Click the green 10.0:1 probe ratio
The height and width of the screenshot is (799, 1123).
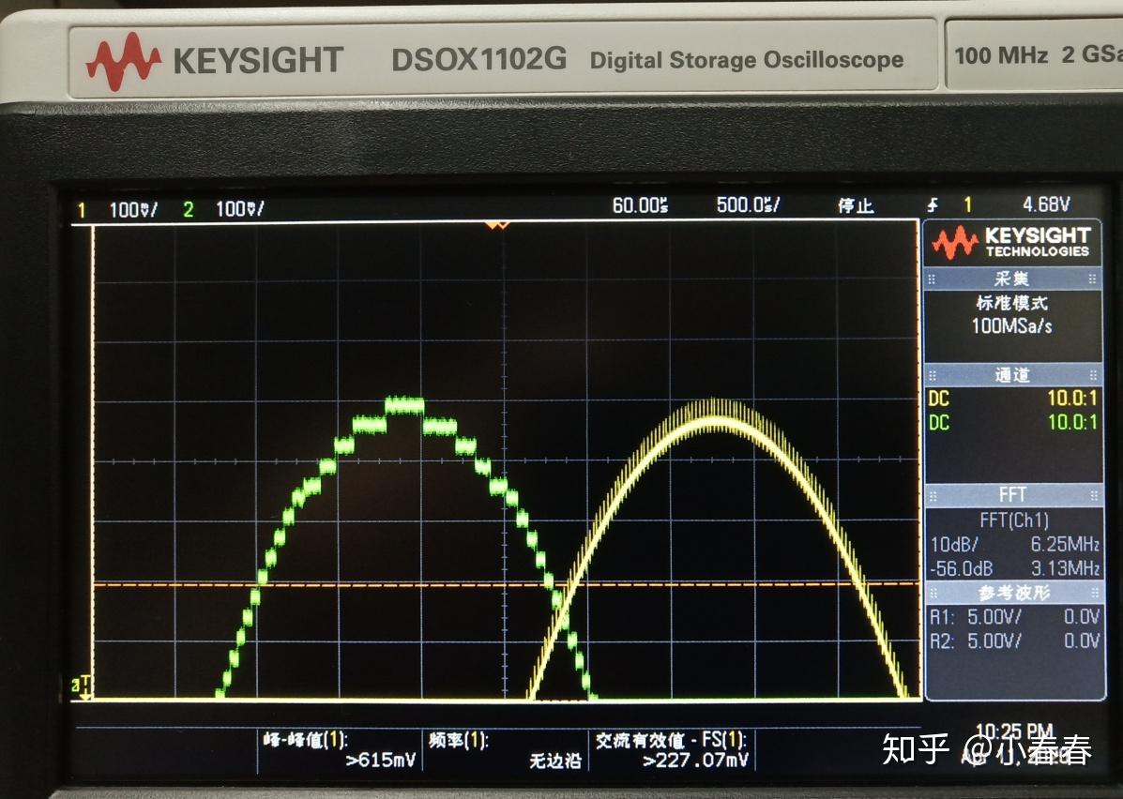[1072, 422]
